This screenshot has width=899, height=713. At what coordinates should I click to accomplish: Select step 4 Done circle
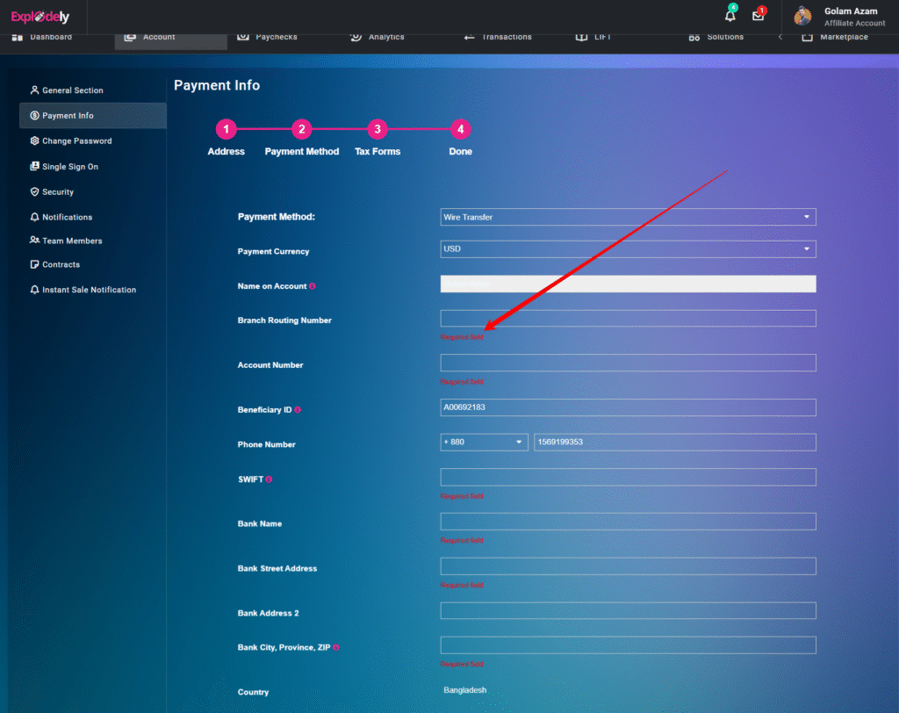(x=460, y=129)
